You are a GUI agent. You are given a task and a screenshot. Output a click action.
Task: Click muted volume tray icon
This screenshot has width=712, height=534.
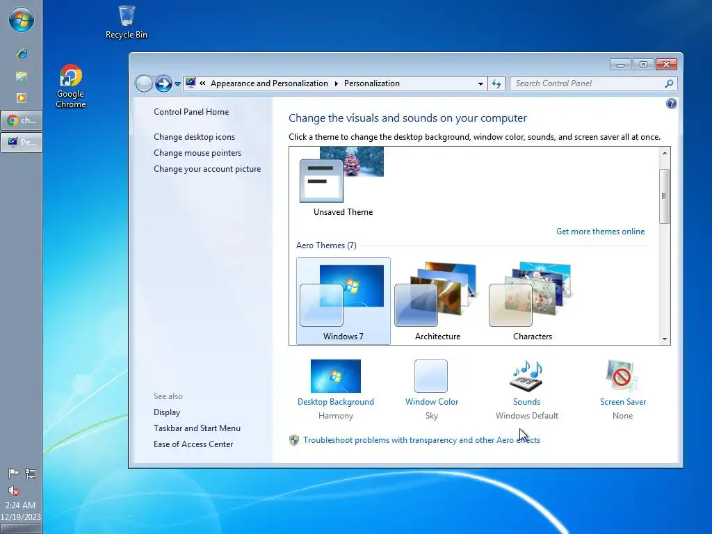coord(14,490)
